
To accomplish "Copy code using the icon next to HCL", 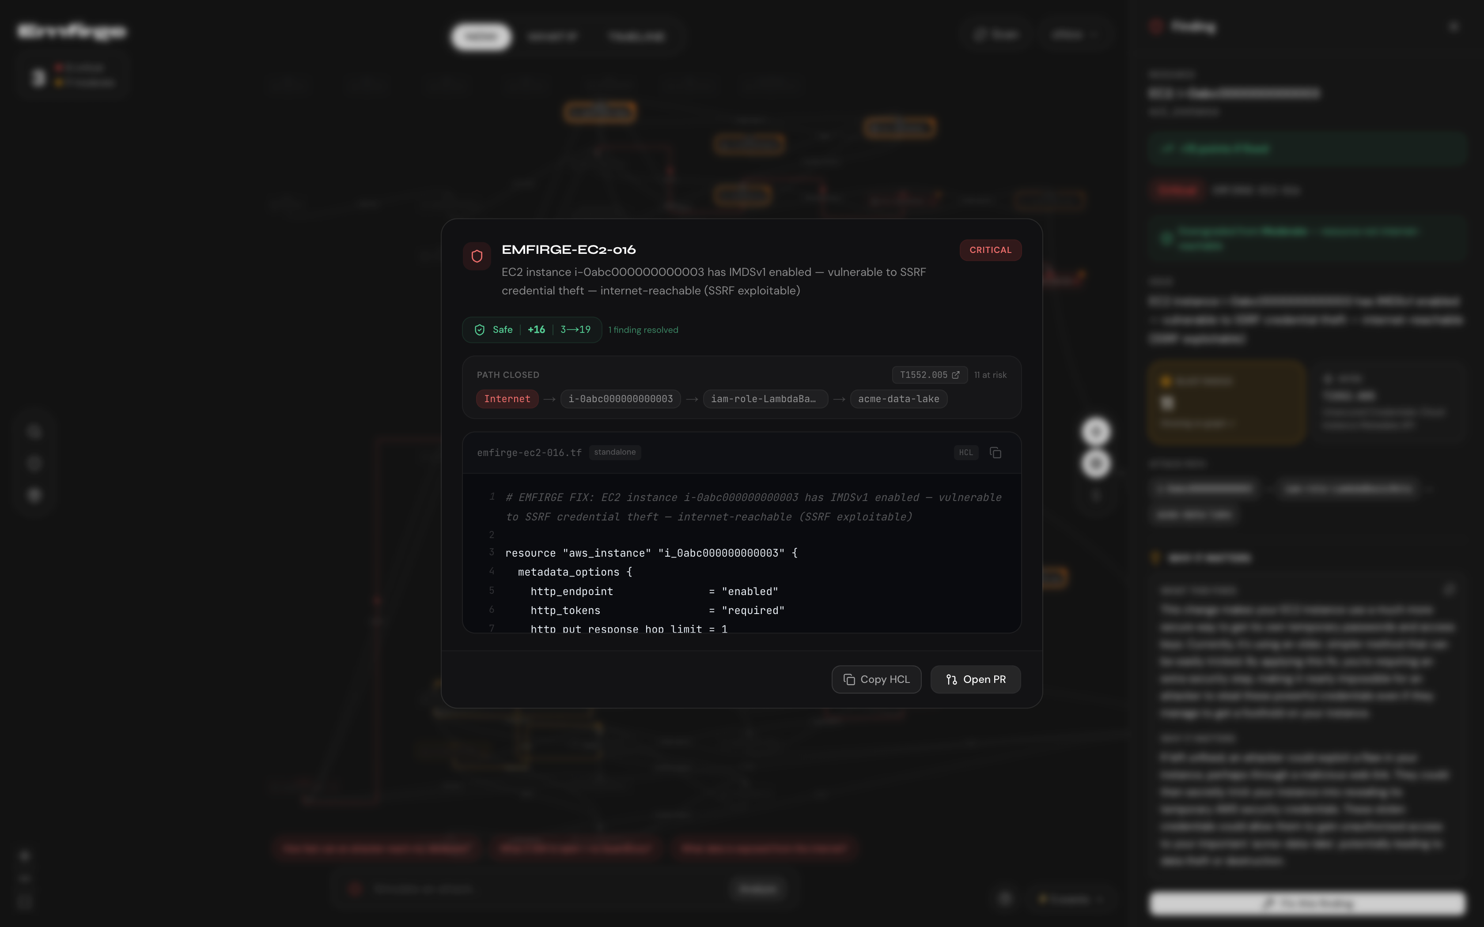I will pyautogui.click(x=995, y=452).
